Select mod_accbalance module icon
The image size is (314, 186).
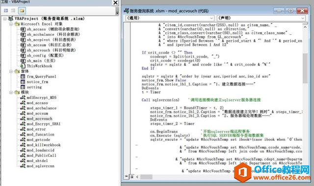pos(23,108)
